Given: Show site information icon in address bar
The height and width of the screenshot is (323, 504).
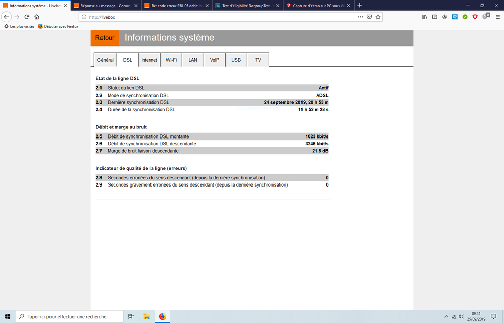Looking at the screenshot, I should pyautogui.click(x=84, y=17).
